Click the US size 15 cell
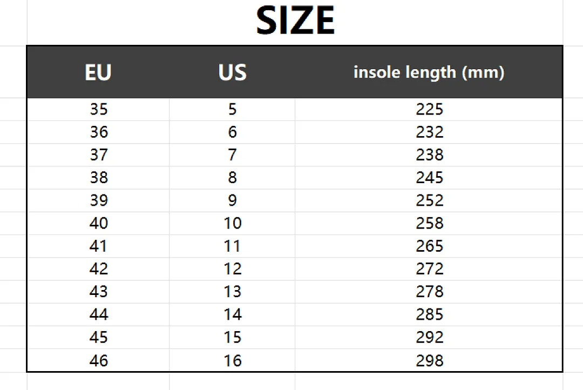This screenshot has height=390, width=583. (x=233, y=337)
